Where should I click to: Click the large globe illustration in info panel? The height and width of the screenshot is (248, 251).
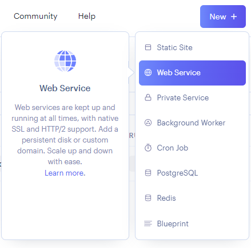point(65,61)
